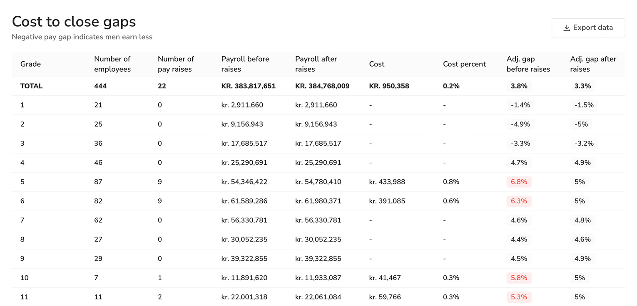Click the 0.8% cost percent cell
The image size is (637, 306).
click(451, 182)
